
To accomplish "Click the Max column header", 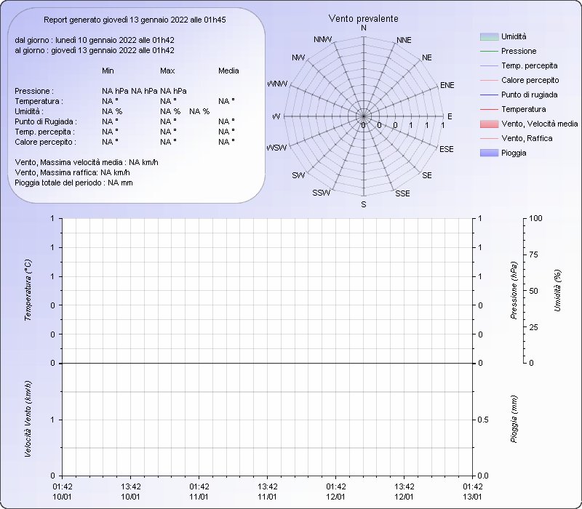I will point(167,71).
